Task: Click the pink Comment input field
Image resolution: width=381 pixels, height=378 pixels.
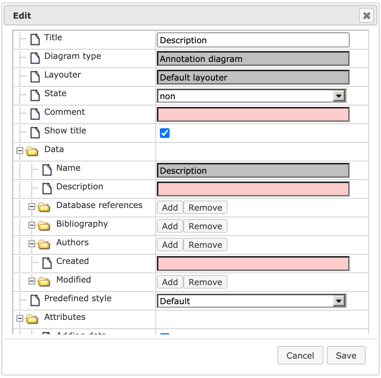Action: (x=253, y=114)
